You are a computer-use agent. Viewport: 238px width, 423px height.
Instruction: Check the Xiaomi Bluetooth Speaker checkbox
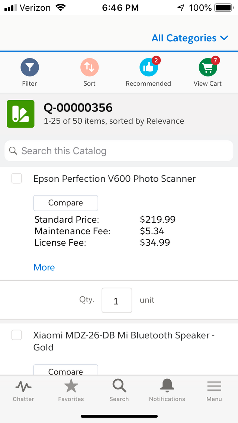[16, 335]
